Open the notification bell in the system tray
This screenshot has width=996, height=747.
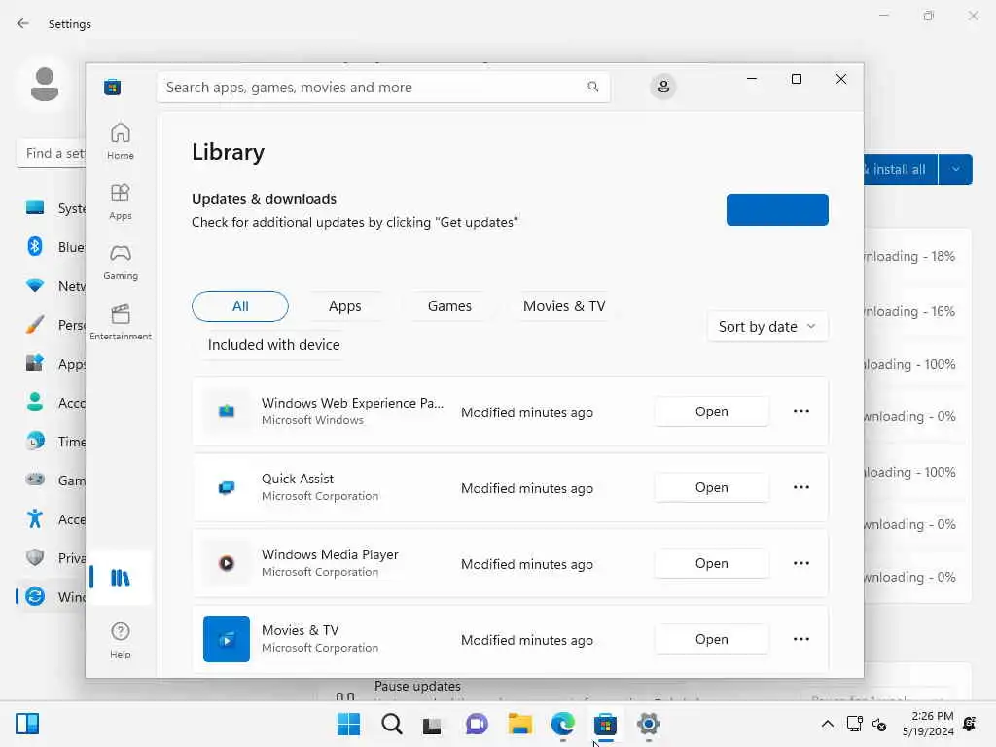(970, 724)
